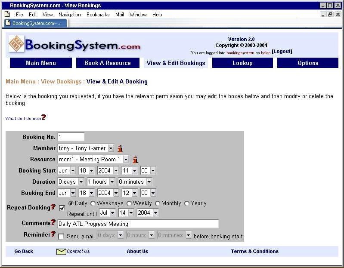Uncheck the Repeat Booking checkbox
Image resolution: width=344 pixels, height=268 pixels.
coord(62,208)
